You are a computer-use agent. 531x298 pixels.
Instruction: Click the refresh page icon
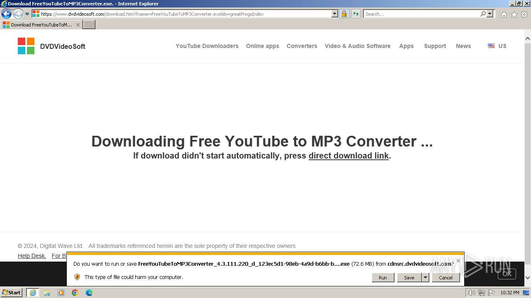point(356,14)
